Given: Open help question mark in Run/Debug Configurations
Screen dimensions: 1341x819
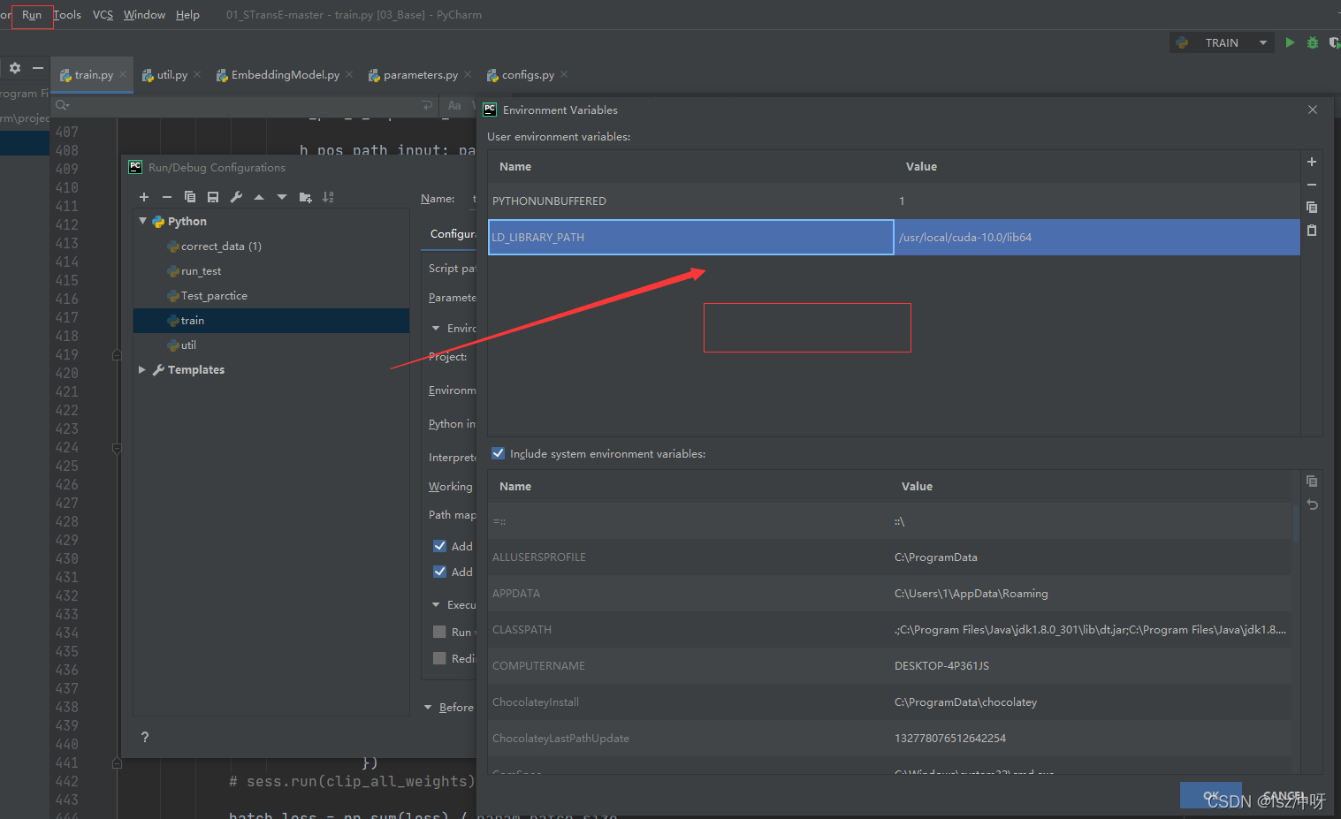Looking at the screenshot, I should (x=145, y=737).
